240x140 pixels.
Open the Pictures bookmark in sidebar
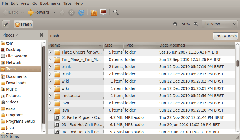coord(21,96)
